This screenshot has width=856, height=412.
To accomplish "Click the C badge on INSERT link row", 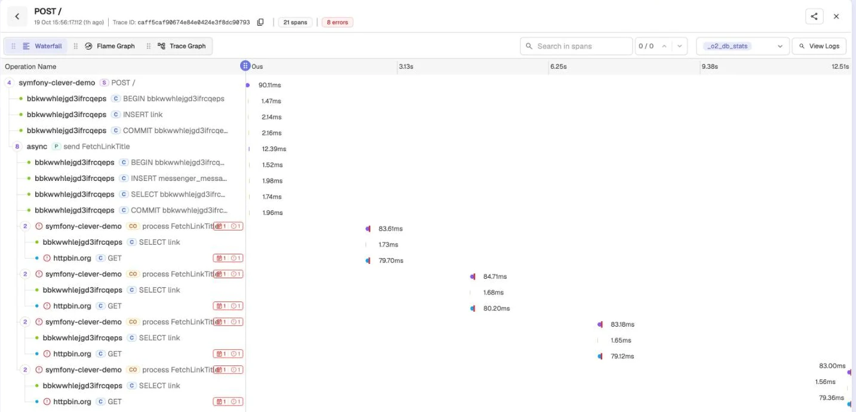I will 116,115.
